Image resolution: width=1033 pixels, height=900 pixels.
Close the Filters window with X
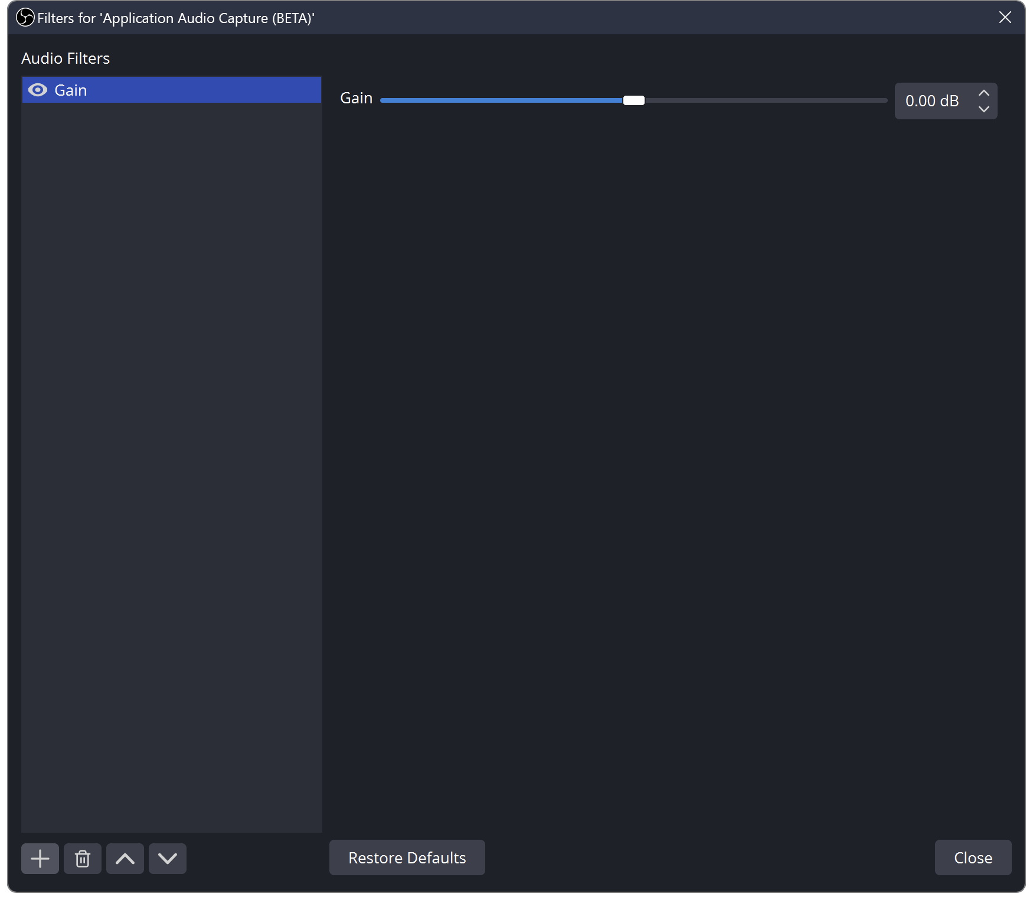click(1005, 18)
